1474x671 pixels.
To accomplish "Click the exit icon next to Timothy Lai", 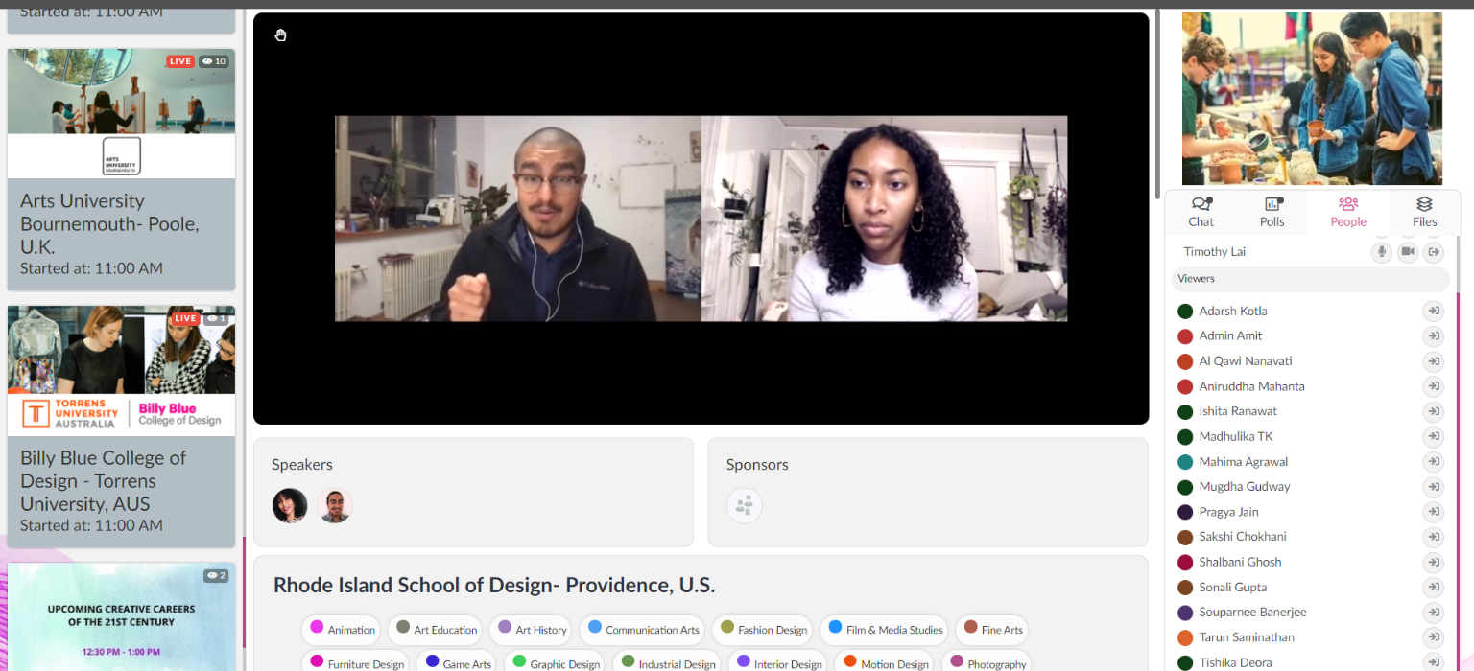I will click(x=1434, y=252).
